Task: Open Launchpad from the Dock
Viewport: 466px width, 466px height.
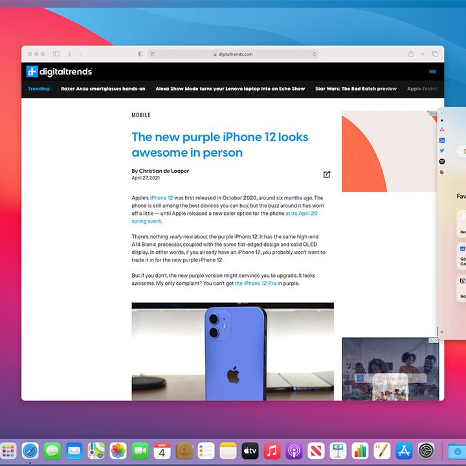Action: [8, 451]
